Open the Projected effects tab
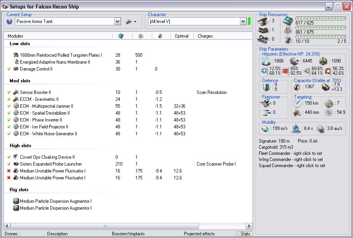 point(199,234)
